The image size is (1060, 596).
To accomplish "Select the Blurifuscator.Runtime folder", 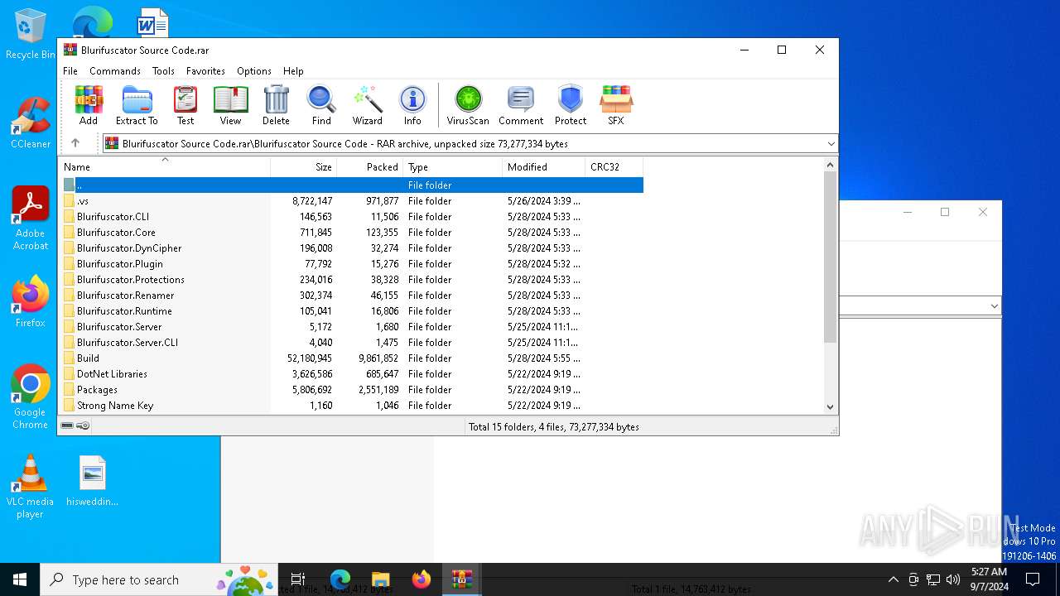I will [352, 311].
